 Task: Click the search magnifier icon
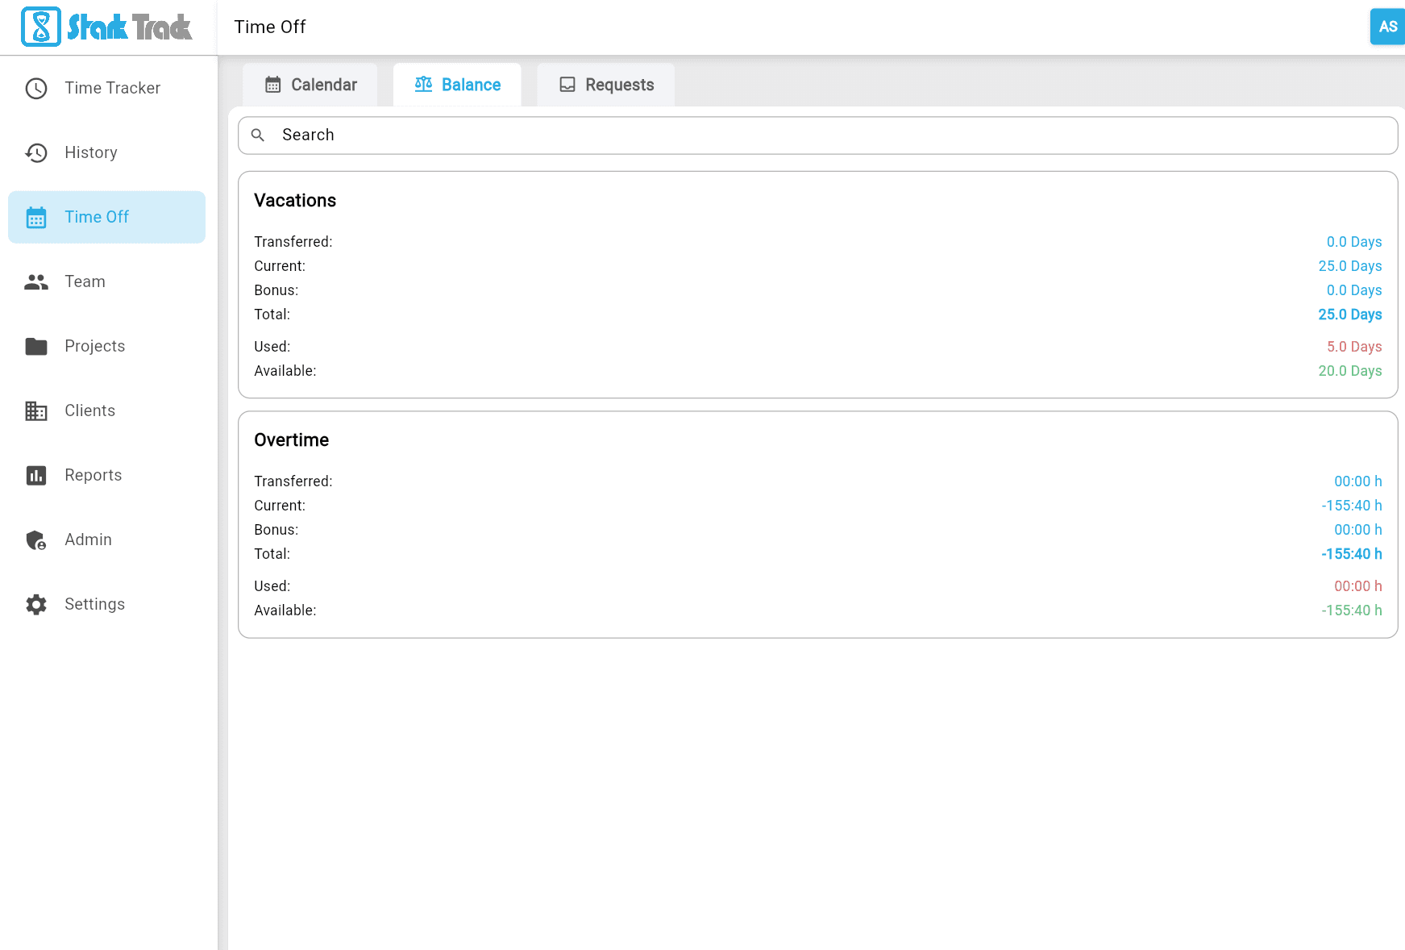point(258,135)
